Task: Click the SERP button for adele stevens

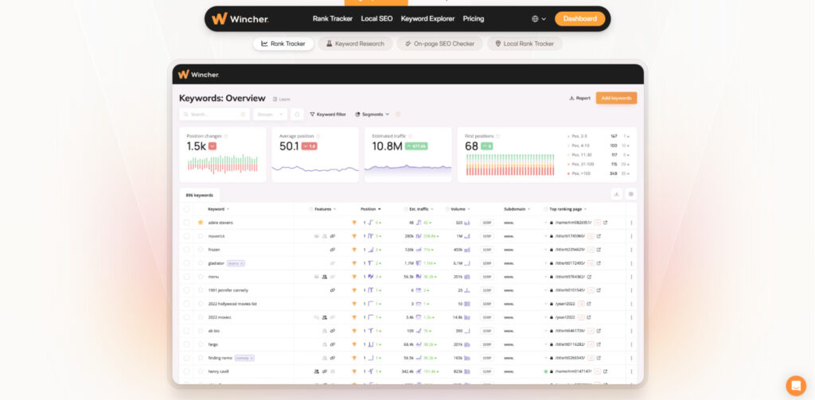Action: [x=487, y=223]
